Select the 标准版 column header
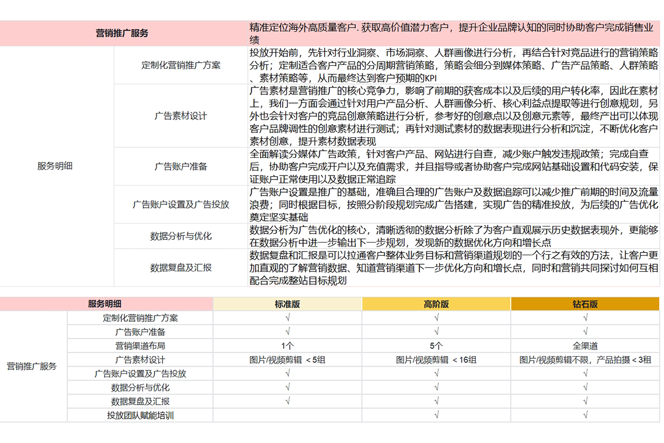The height and width of the screenshot is (443, 664). [x=287, y=304]
